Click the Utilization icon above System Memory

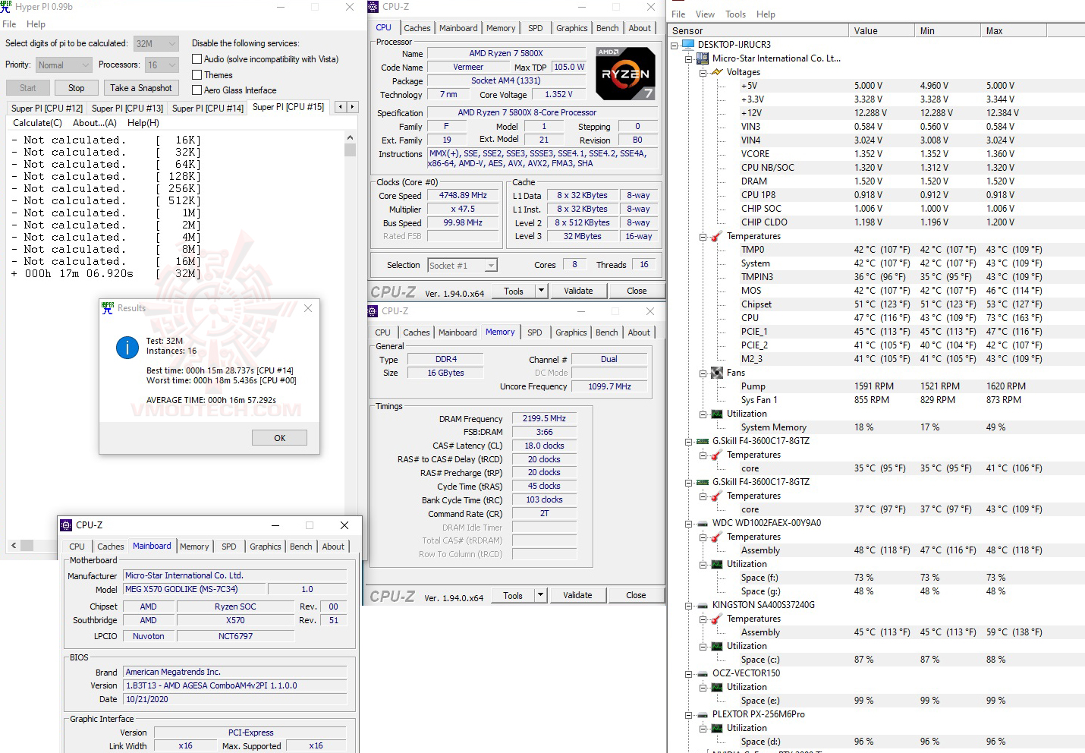tap(717, 414)
